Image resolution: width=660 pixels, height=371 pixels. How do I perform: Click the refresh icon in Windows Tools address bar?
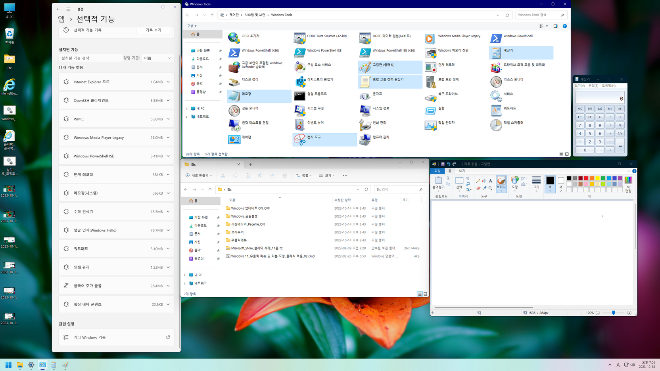(x=507, y=15)
